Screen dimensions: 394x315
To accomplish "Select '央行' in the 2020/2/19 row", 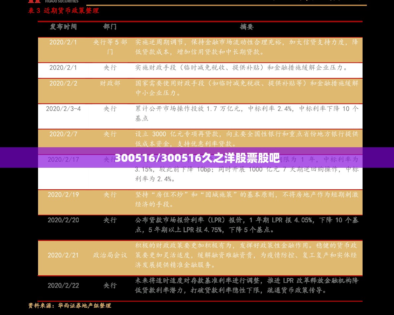I will 110,195.
